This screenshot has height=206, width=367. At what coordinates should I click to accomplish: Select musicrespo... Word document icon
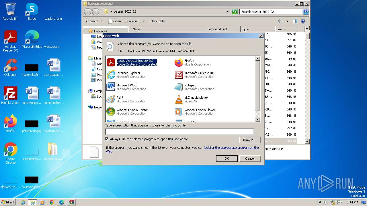pyautogui.click(x=32, y=96)
